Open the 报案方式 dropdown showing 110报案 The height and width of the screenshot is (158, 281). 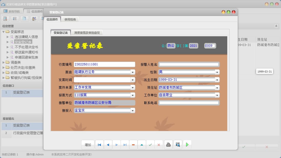(133, 95)
